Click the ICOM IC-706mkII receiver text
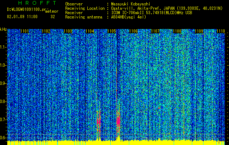 pos(151,13)
